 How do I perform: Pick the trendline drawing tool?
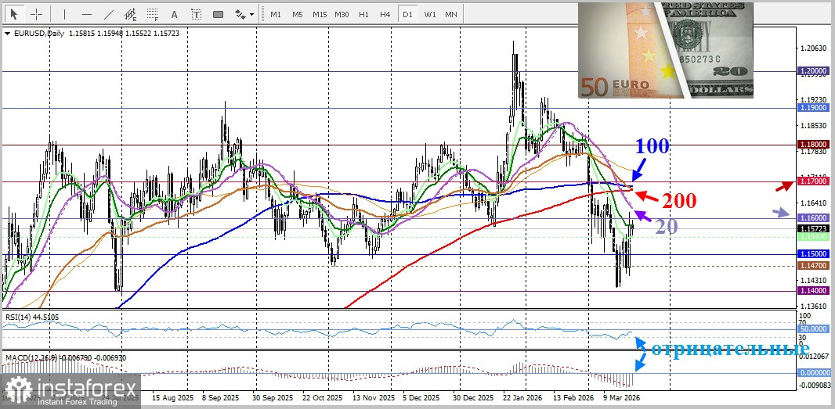pos(108,14)
